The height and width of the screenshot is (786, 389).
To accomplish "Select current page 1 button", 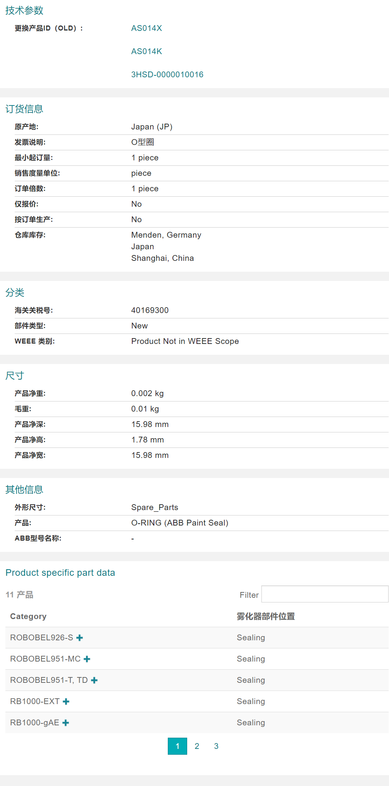I will point(177,746).
